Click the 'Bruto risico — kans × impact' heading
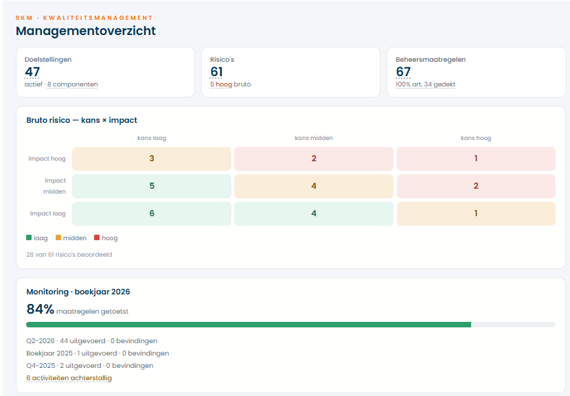Viewport: 570px width, 396px height. click(82, 120)
